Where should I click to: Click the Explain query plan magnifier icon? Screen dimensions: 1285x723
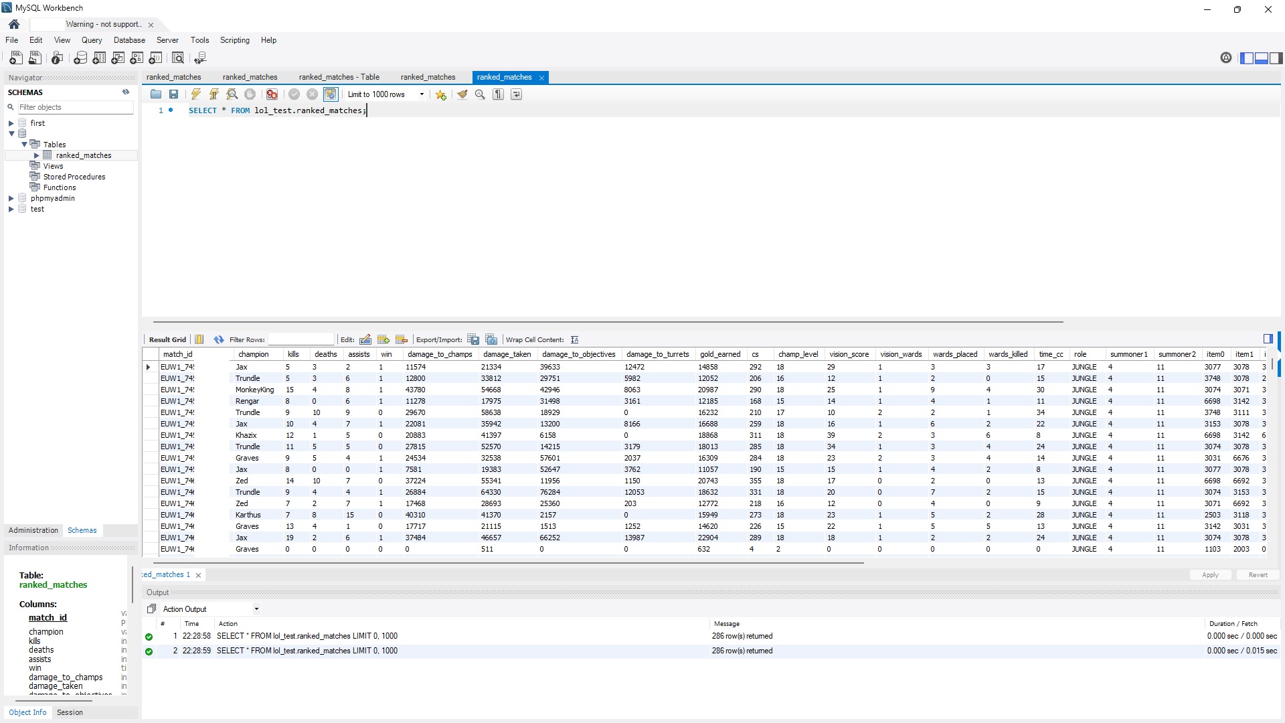click(232, 94)
